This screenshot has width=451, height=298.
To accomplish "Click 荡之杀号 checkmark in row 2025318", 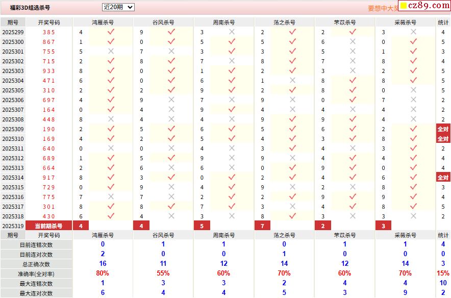I will [x=292, y=216].
